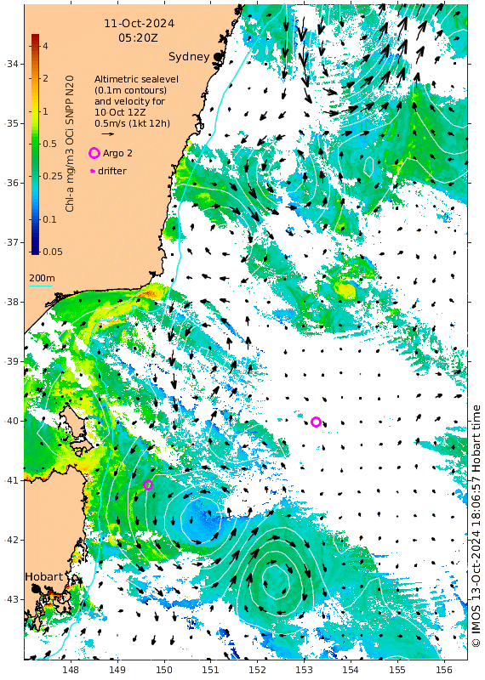Viewport: 485px width, 680px height.
Task: Click the colorbar tick label 0.1
Action: [50, 219]
